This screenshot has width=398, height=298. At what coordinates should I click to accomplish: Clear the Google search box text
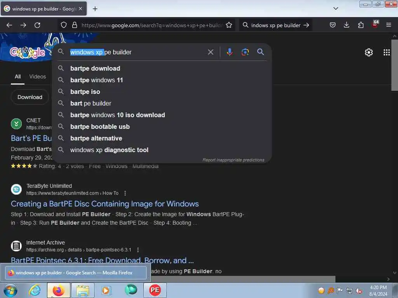(x=211, y=52)
